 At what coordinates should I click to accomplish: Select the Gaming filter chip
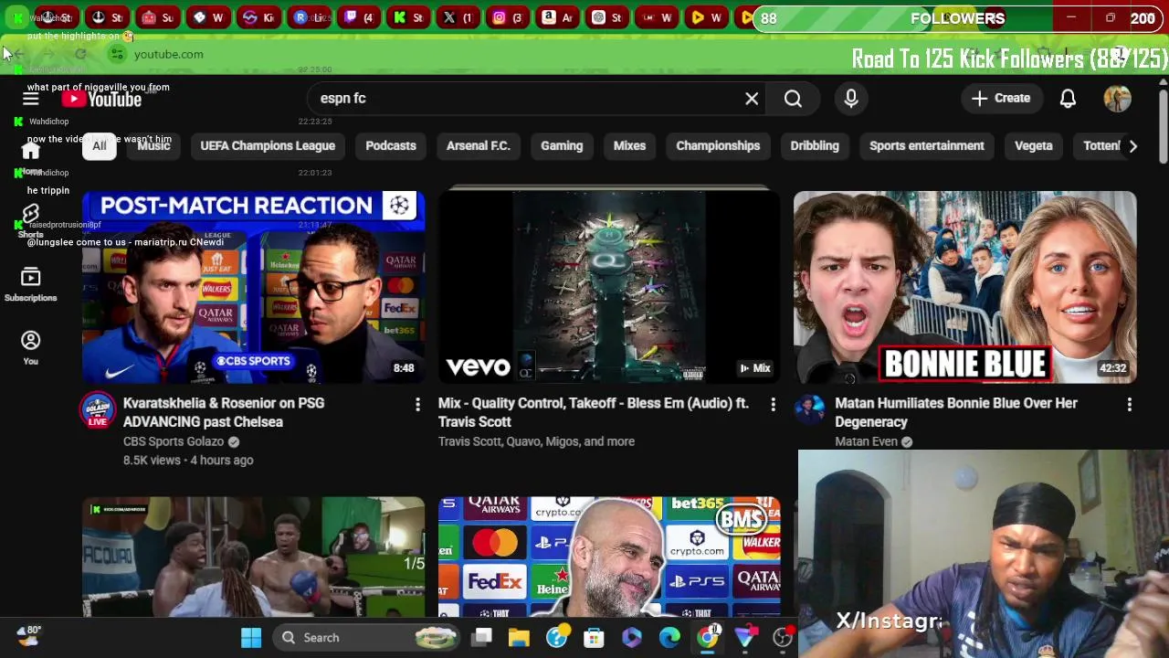click(562, 146)
